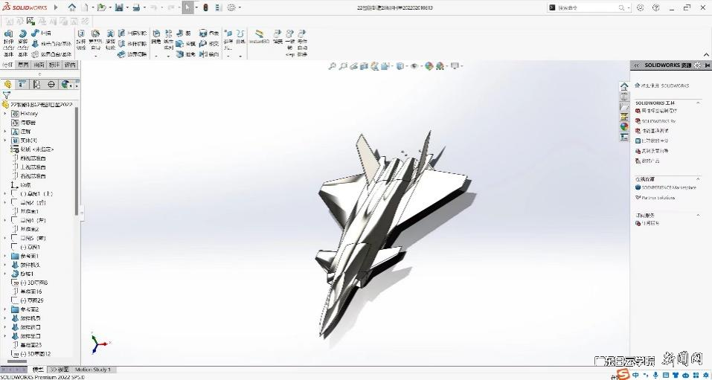The width and height of the screenshot is (712, 380).
Task: Click the Print icon in the top toolbar
Action: [136, 7]
